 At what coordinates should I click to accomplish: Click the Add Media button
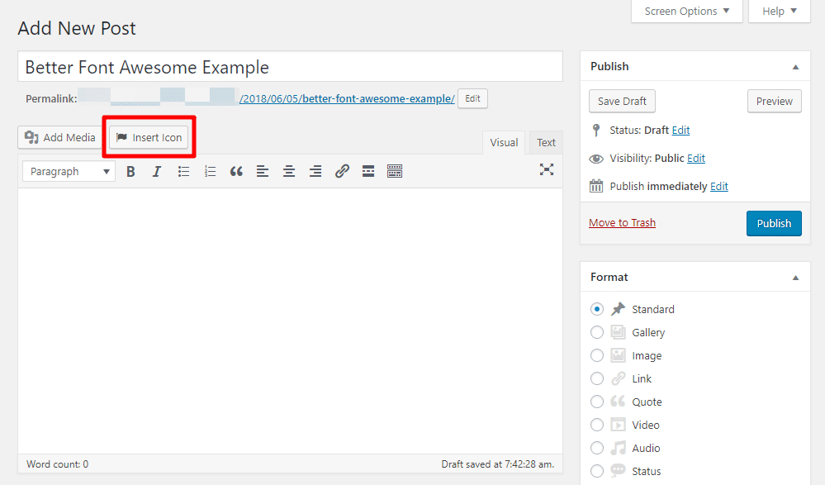tap(60, 137)
